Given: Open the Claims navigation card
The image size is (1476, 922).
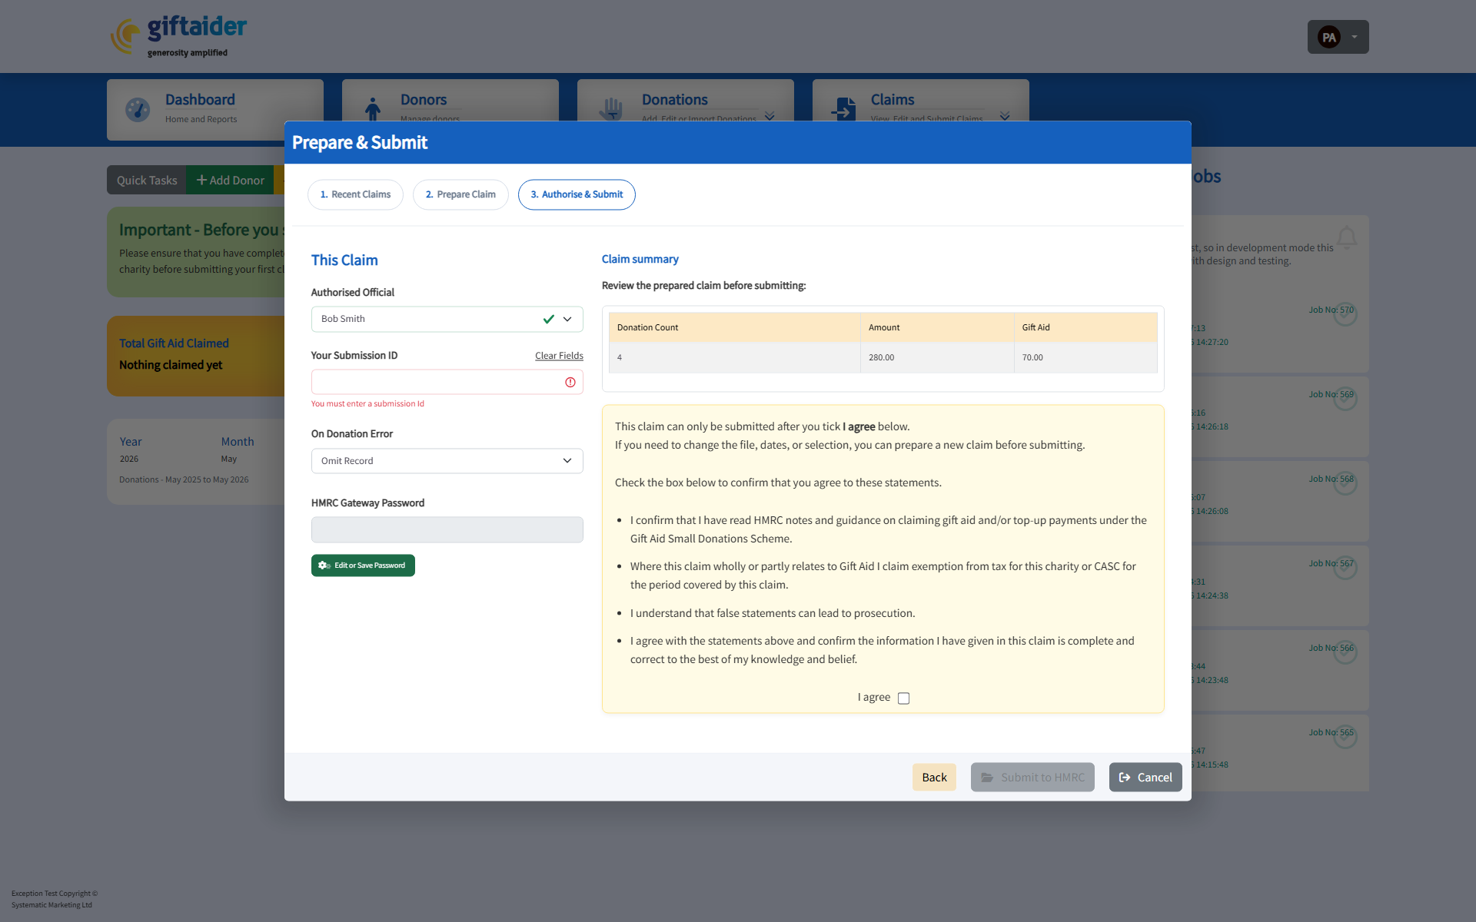Looking at the screenshot, I should click(921, 101).
